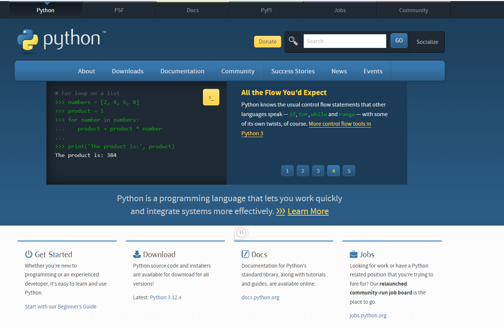This screenshot has height=328, width=504.
Task: Open the Success Stories menu
Action: point(293,71)
